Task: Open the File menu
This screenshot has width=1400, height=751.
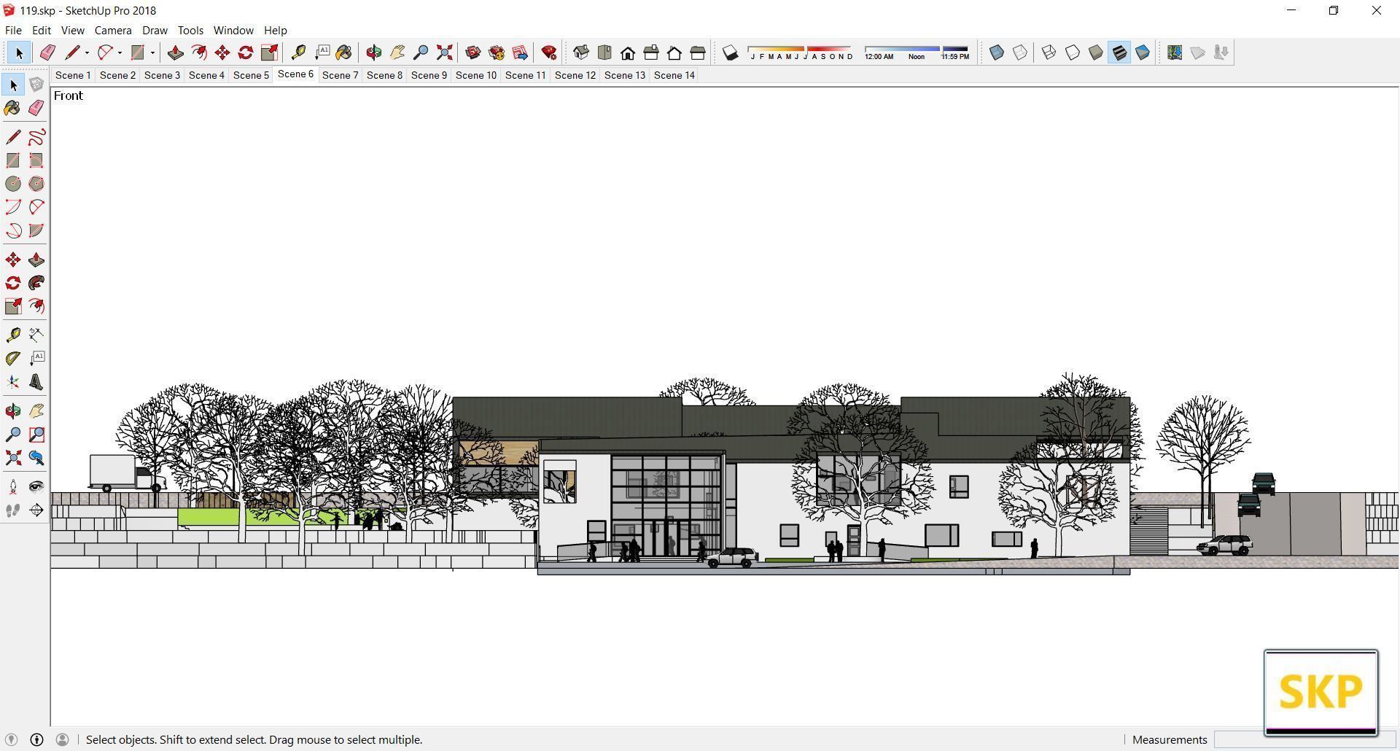Action: (x=13, y=30)
